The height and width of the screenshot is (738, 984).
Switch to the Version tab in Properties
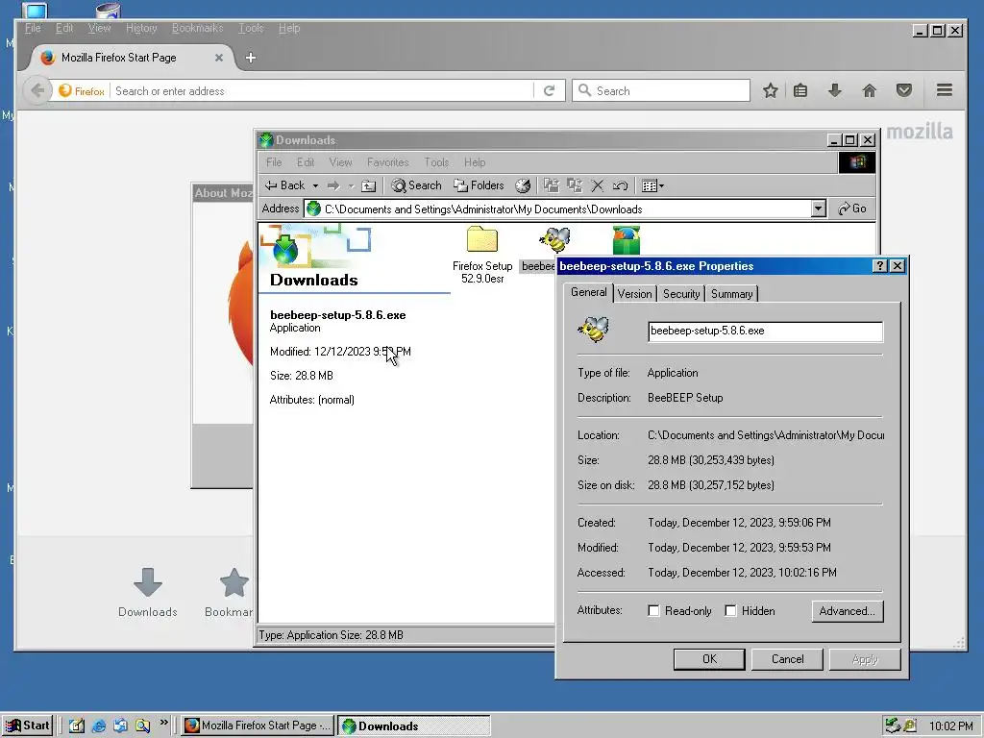click(634, 294)
